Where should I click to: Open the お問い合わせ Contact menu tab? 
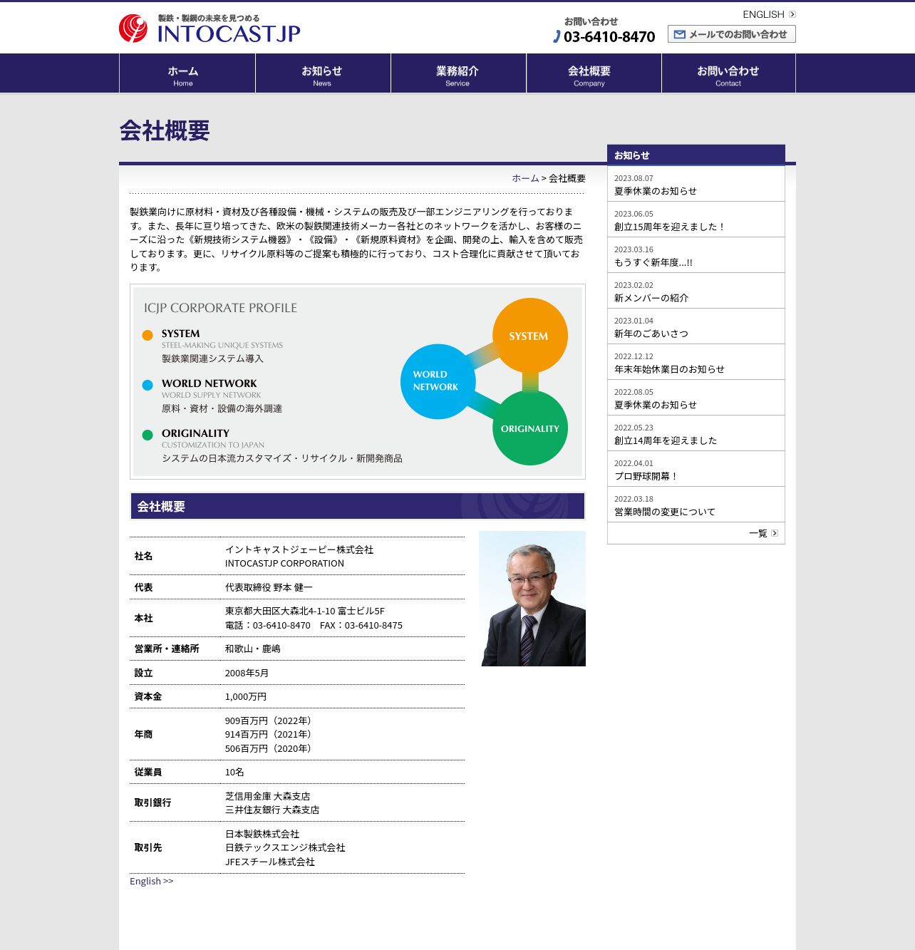tap(728, 73)
